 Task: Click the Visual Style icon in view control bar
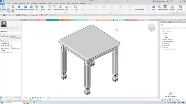[33, 98]
